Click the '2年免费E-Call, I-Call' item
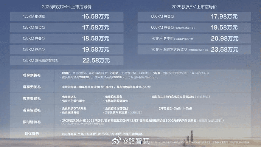This screenshot has width=261, height=147. tap(175, 108)
